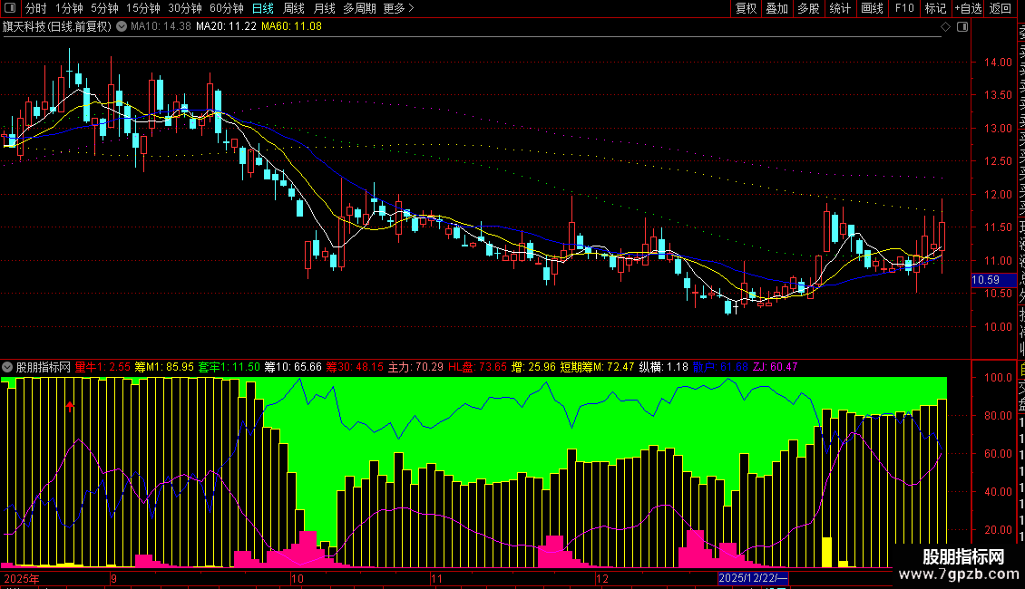Click the 统计 statistics button

(x=840, y=8)
